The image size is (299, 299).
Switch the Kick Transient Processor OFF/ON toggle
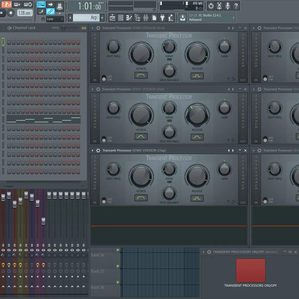tap(104, 78)
